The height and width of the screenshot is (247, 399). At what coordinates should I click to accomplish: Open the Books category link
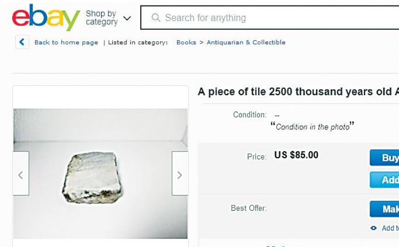click(186, 42)
